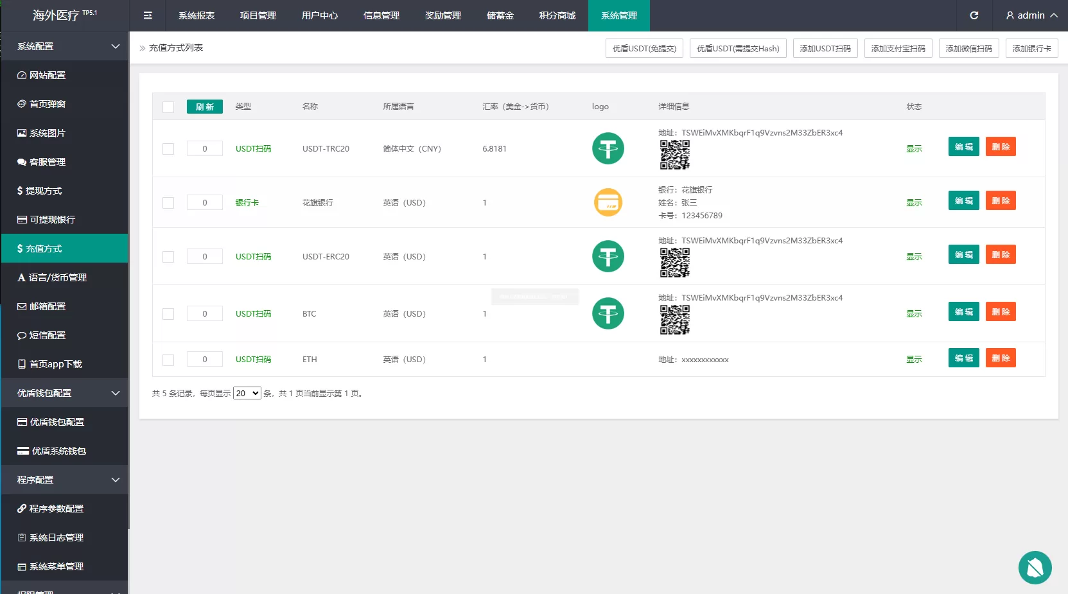Check the select-all checkbox in table header
The width and height of the screenshot is (1068, 594).
tap(168, 107)
